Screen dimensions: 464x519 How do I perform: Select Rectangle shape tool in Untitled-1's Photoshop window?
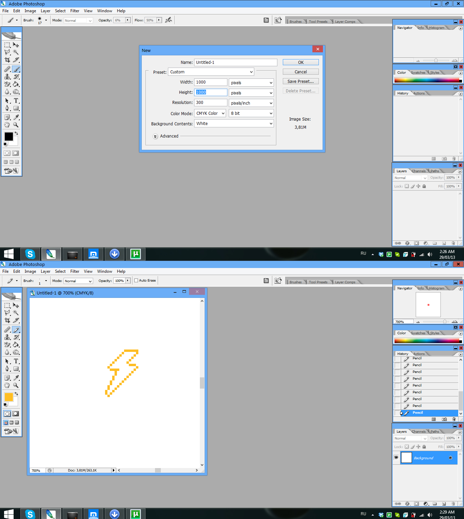coord(16,369)
